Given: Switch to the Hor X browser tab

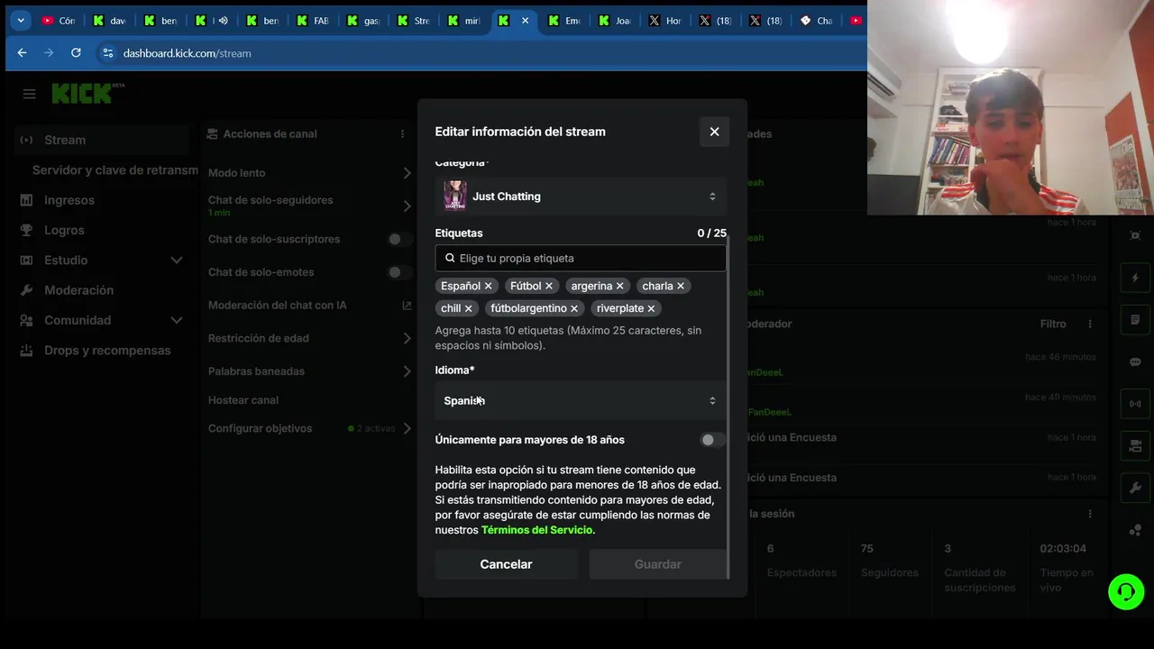Looking at the screenshot, I should [665, 21].
